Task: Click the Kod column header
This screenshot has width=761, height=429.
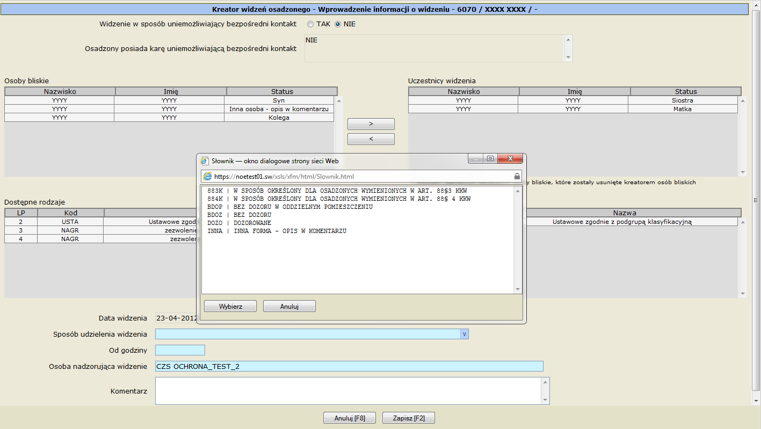Action: tap(70, 213)
